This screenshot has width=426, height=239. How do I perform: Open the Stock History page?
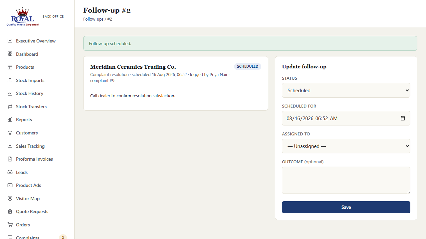coord(37,93)
